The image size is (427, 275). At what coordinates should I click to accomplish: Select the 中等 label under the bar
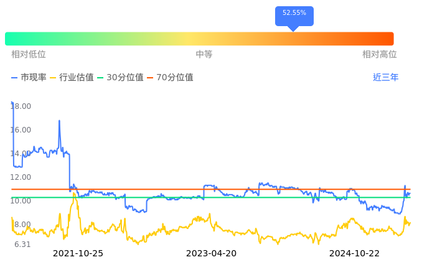204,55
